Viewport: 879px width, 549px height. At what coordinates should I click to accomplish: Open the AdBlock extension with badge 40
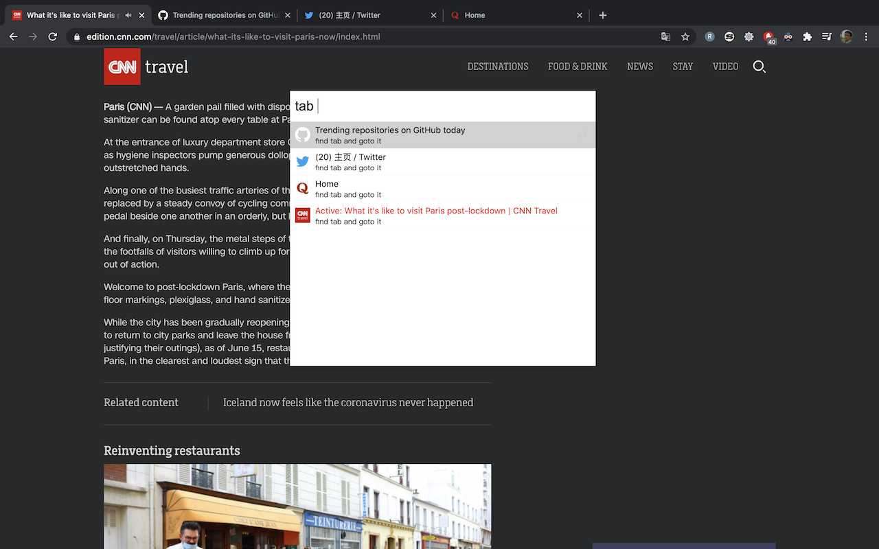coord(768,37)
